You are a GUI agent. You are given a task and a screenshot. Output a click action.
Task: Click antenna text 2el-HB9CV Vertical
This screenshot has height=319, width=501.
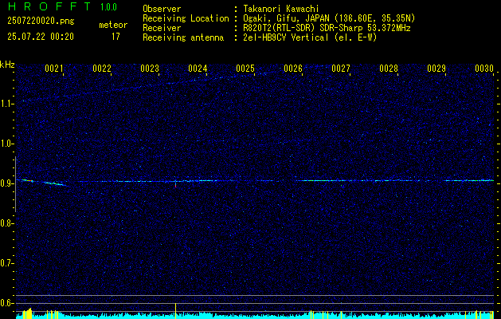[x=286, y=37]
